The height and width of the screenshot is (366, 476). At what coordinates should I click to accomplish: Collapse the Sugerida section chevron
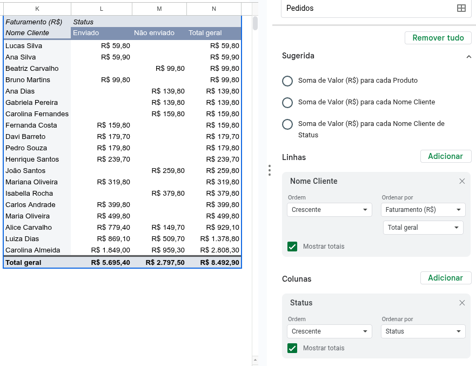pyautogui.click(x=468, y=56)
